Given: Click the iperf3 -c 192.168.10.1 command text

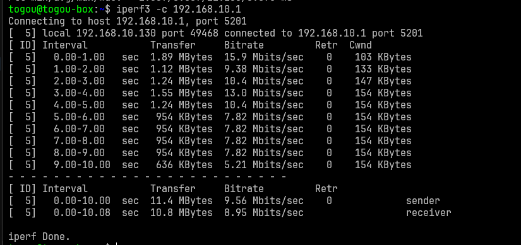Looking at the screenshot, I should [x=179, y=9].
